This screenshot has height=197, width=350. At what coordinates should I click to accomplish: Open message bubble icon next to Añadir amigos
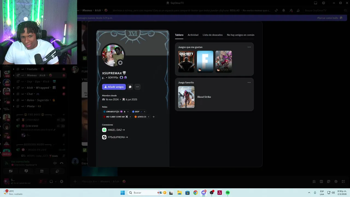click(x=130, y=87)
